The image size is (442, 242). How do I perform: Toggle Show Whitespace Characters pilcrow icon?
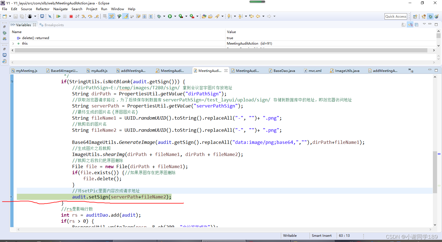tap(151, 16)
